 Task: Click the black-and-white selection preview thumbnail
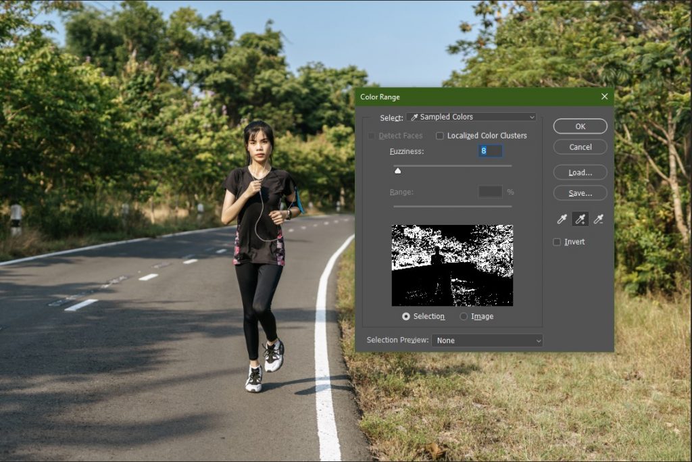click(x=452, y=265)
